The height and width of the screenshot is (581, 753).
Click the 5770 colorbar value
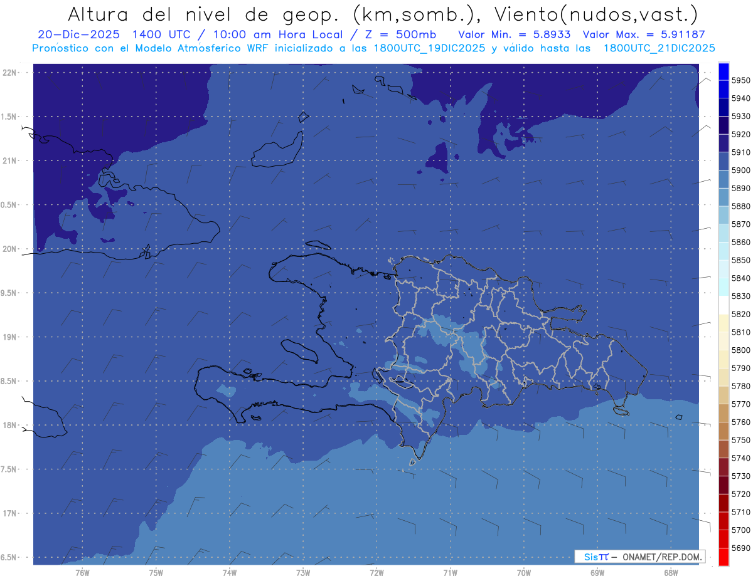pos(740,404)
